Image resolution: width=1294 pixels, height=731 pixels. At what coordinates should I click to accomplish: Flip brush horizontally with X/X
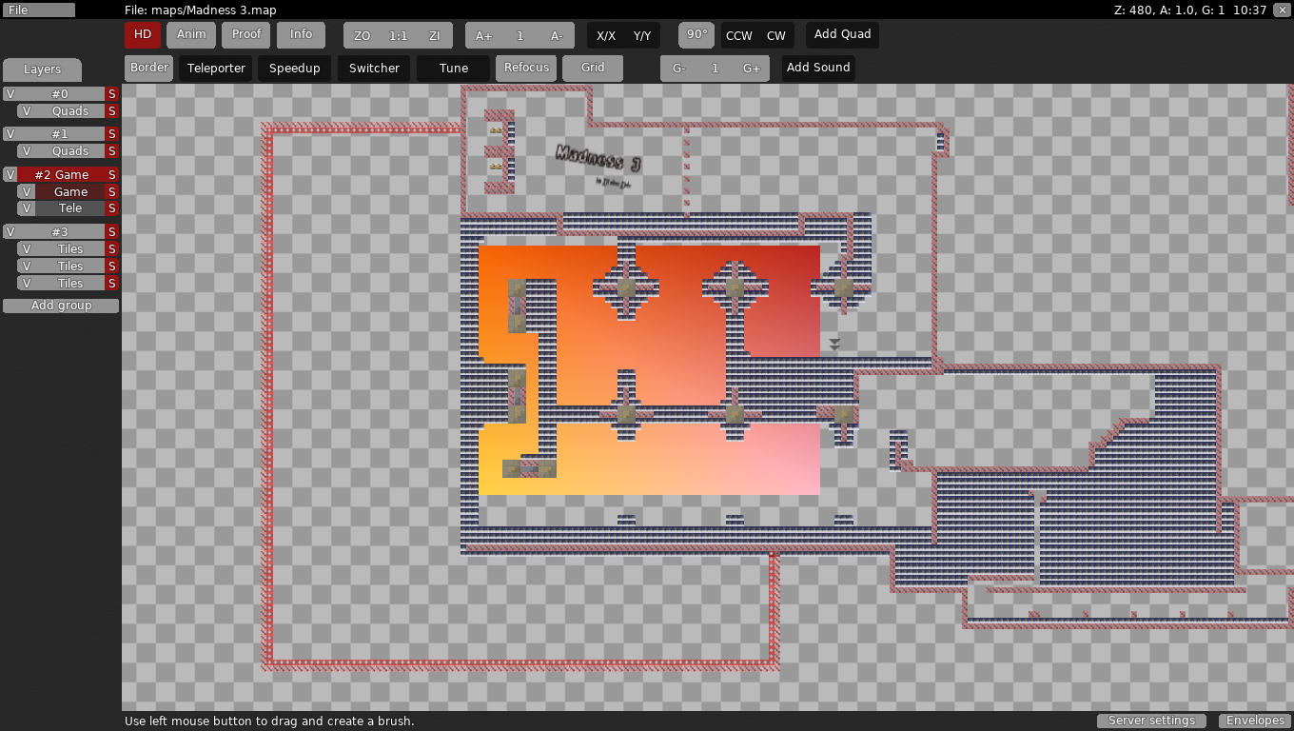pos(606,35)
